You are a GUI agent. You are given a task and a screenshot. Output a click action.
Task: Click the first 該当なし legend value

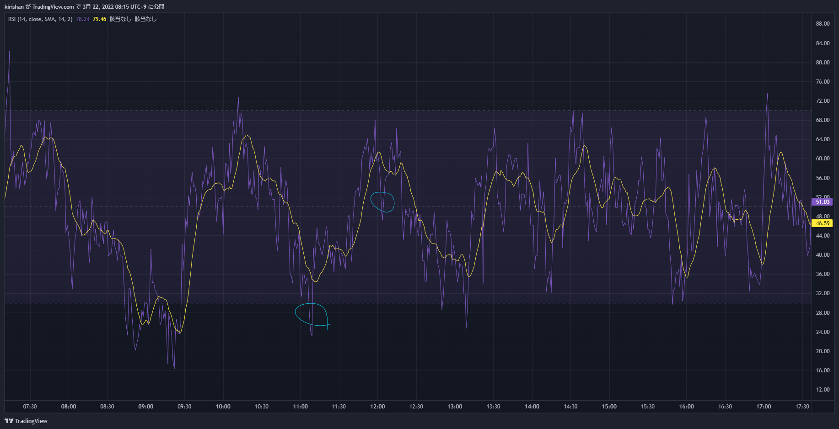[x=120, y=19]
